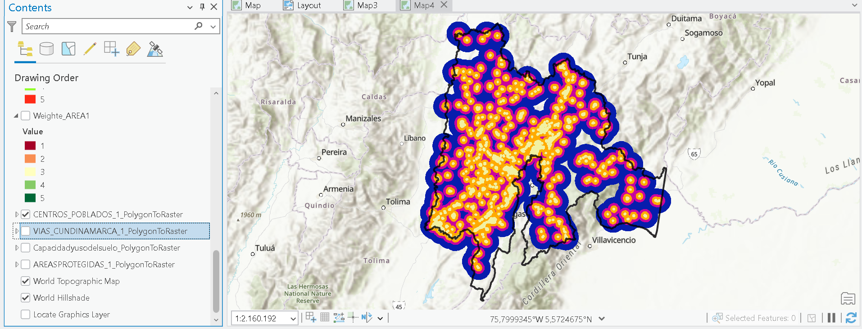Choose List By Selection icon
This screenshot has width=862, height=329.
pos(68,49)
